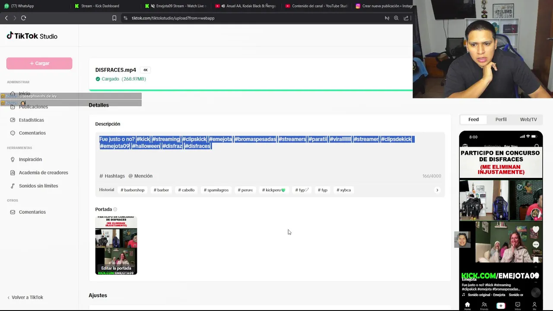Click the Home icon in phone preview
The height and width of the screenshot is (311, 553).
467,305
